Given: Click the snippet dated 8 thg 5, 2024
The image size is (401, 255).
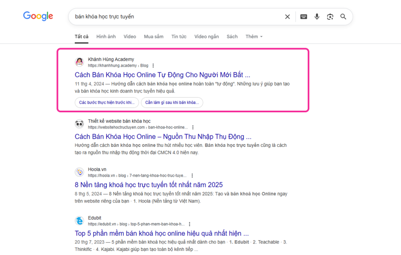Looking at the screenshot, I should (181, 197).
